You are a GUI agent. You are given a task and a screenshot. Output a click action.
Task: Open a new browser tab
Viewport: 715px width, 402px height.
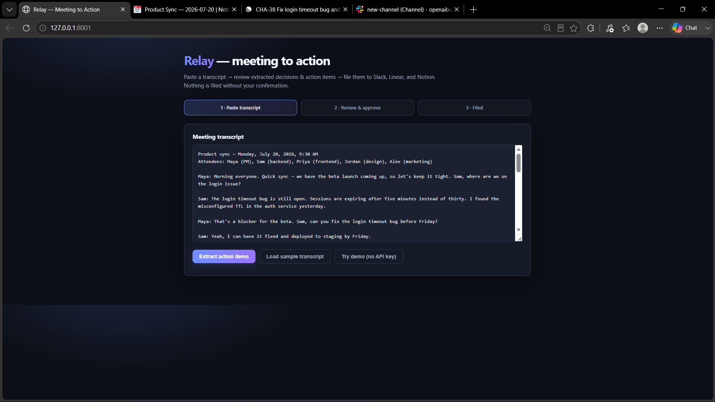pos(473,10)
